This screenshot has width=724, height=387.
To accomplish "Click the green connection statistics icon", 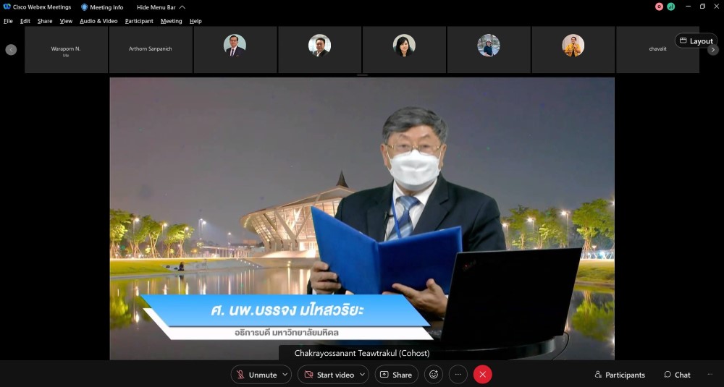I will click(x=671, y=7).
